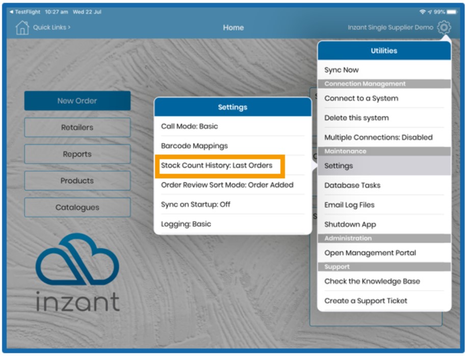Toggle Sync on Startup: Off
This screenshot has height=356, width=467.
coord(232,204)
